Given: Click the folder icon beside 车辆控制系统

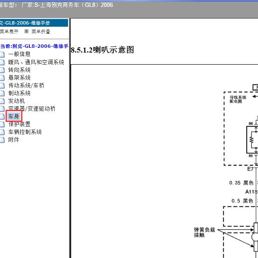Looking at the screenshot, I should click(2, 132).
